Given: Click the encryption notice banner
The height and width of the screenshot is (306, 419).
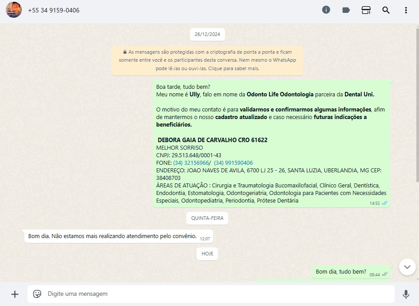Looking at the screenshot, I should (x=207, y=60).
